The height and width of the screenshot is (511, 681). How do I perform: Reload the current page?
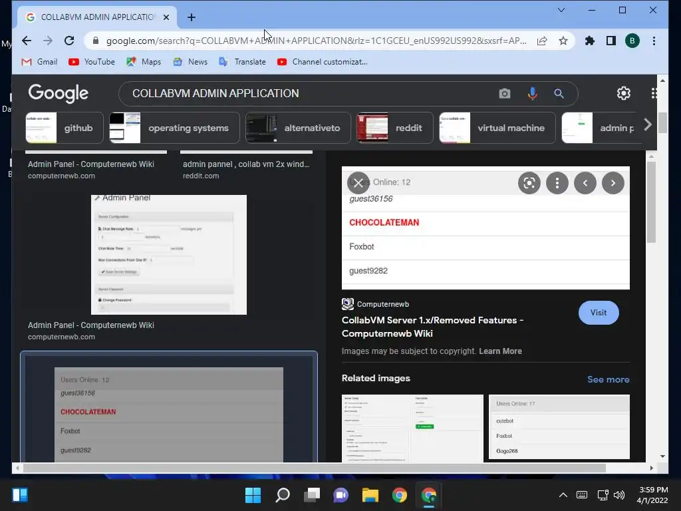(69, 41)
